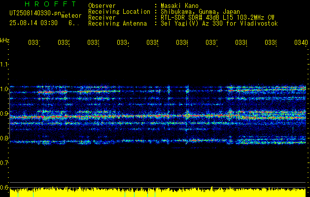Click the antenna line 3el Yagi(V) Az 330
This screenshot has width=310, height=197.
(x=193, y=24)
